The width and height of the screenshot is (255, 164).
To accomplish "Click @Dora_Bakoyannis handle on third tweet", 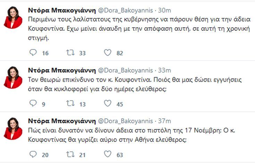I will point(126,121).
